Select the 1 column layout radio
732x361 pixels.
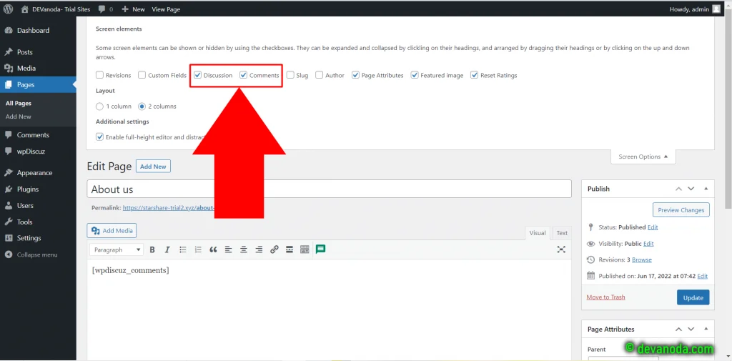click(99, 106)
